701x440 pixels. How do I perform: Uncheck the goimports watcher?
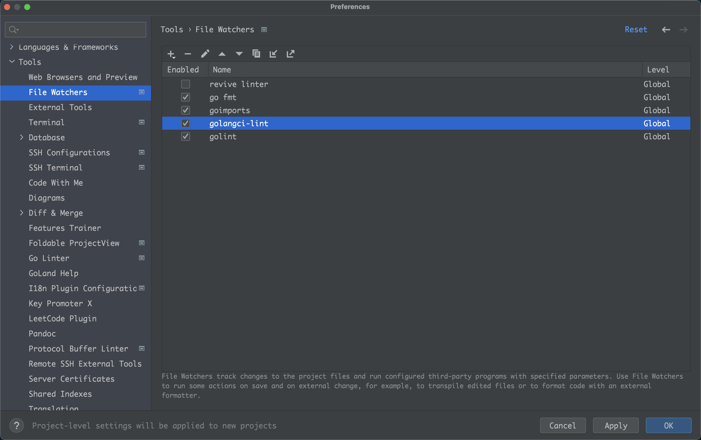pyautogui.click(x=185, y=110)
